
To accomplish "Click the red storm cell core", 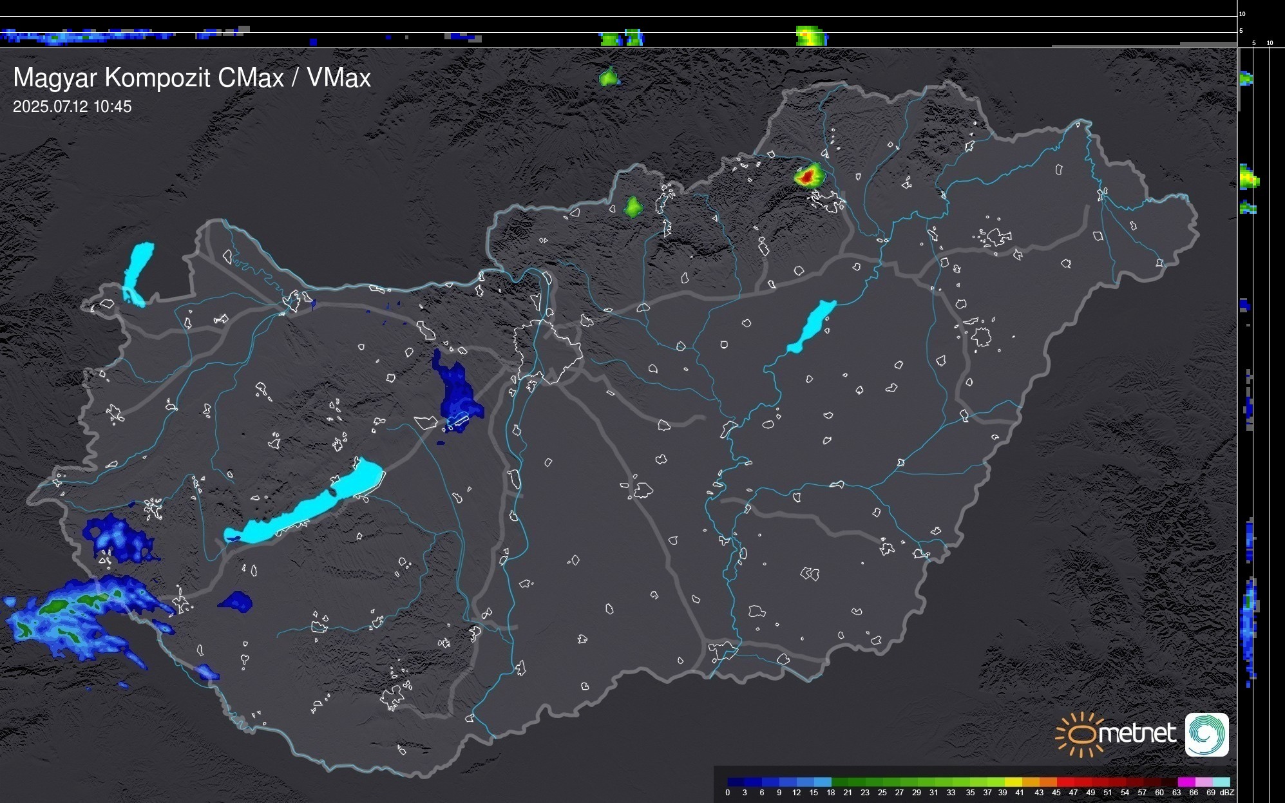I will [808, 176].
